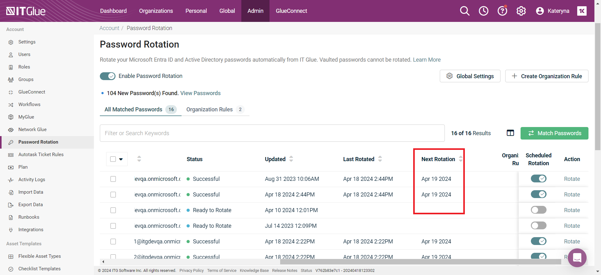Screen dimensions: 601x275
Task: Check the first Successful row checkbox
Action: (113, 179)
